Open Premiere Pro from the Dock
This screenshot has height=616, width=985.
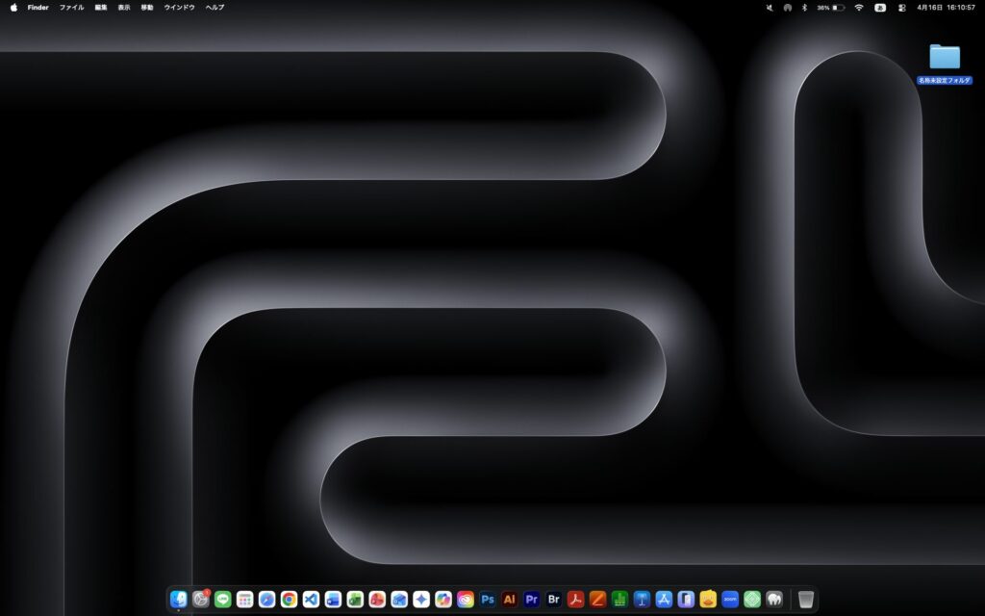[531, 600]
